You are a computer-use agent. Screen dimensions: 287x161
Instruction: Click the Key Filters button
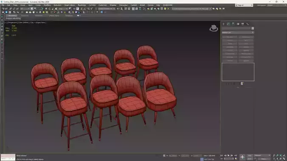264,159
